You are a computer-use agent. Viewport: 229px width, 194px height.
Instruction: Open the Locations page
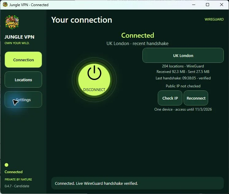[23, 80]
